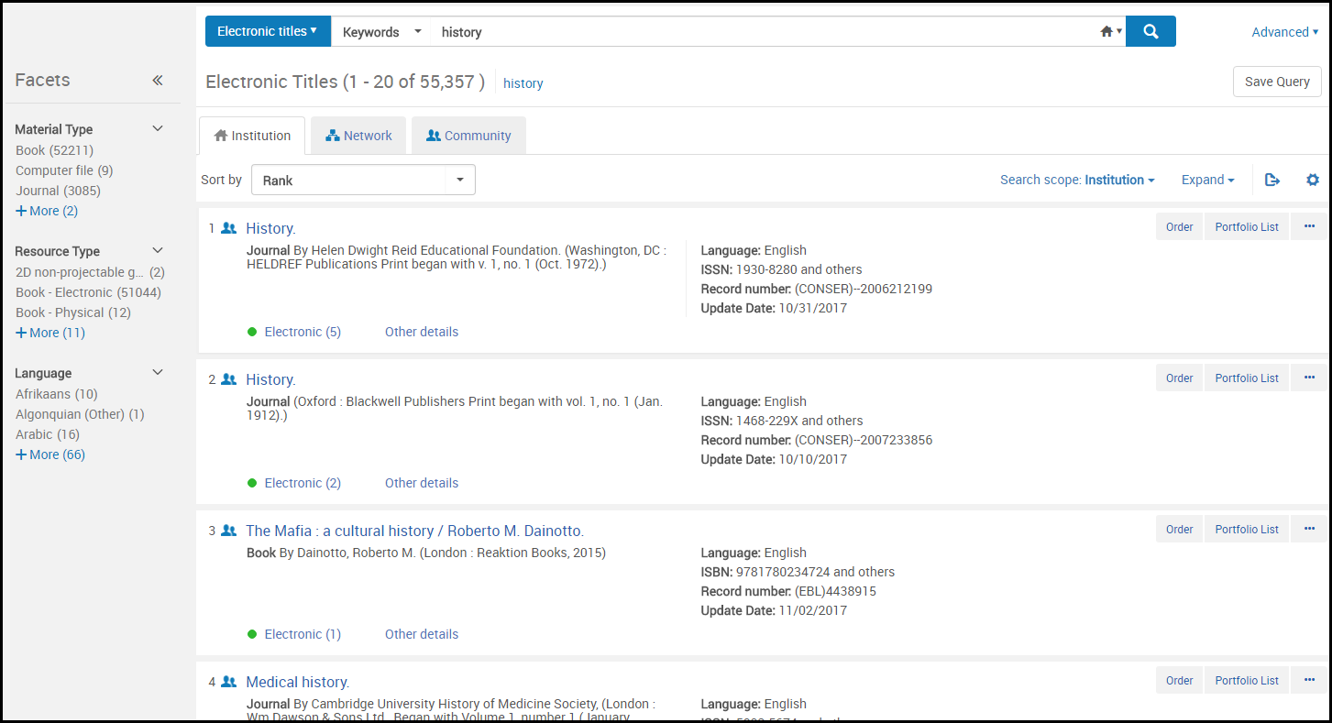Filter by Book (52211) material type

tap(55, 150)
